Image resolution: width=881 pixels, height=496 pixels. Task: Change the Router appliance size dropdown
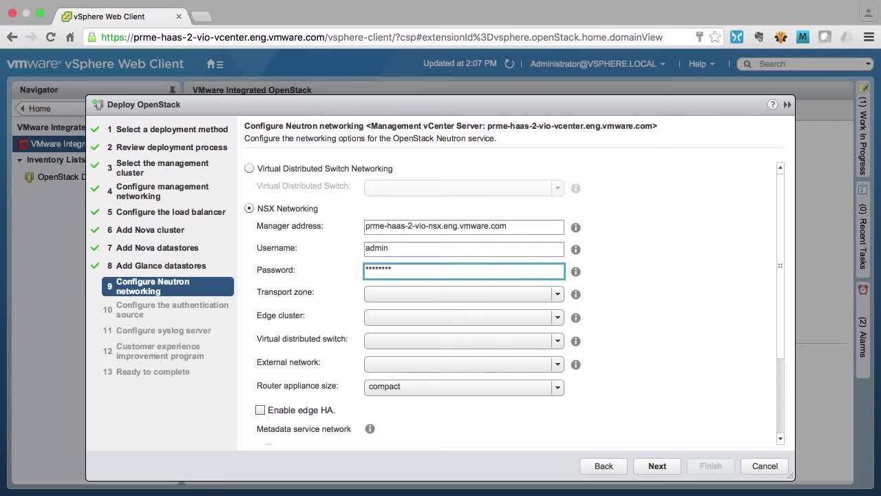point(464,387)
